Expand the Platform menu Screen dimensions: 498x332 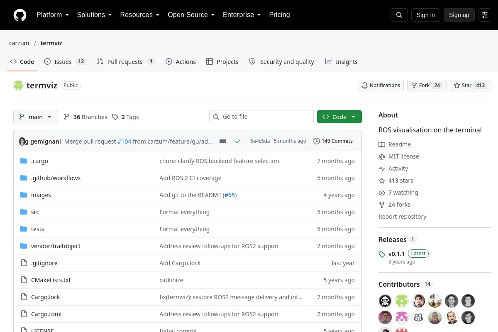pyautogui.click(x=53, y=15)
